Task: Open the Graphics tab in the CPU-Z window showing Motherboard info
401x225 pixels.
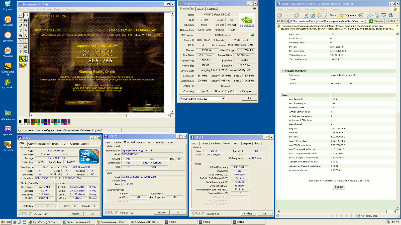Action: [x=160, y=142]
